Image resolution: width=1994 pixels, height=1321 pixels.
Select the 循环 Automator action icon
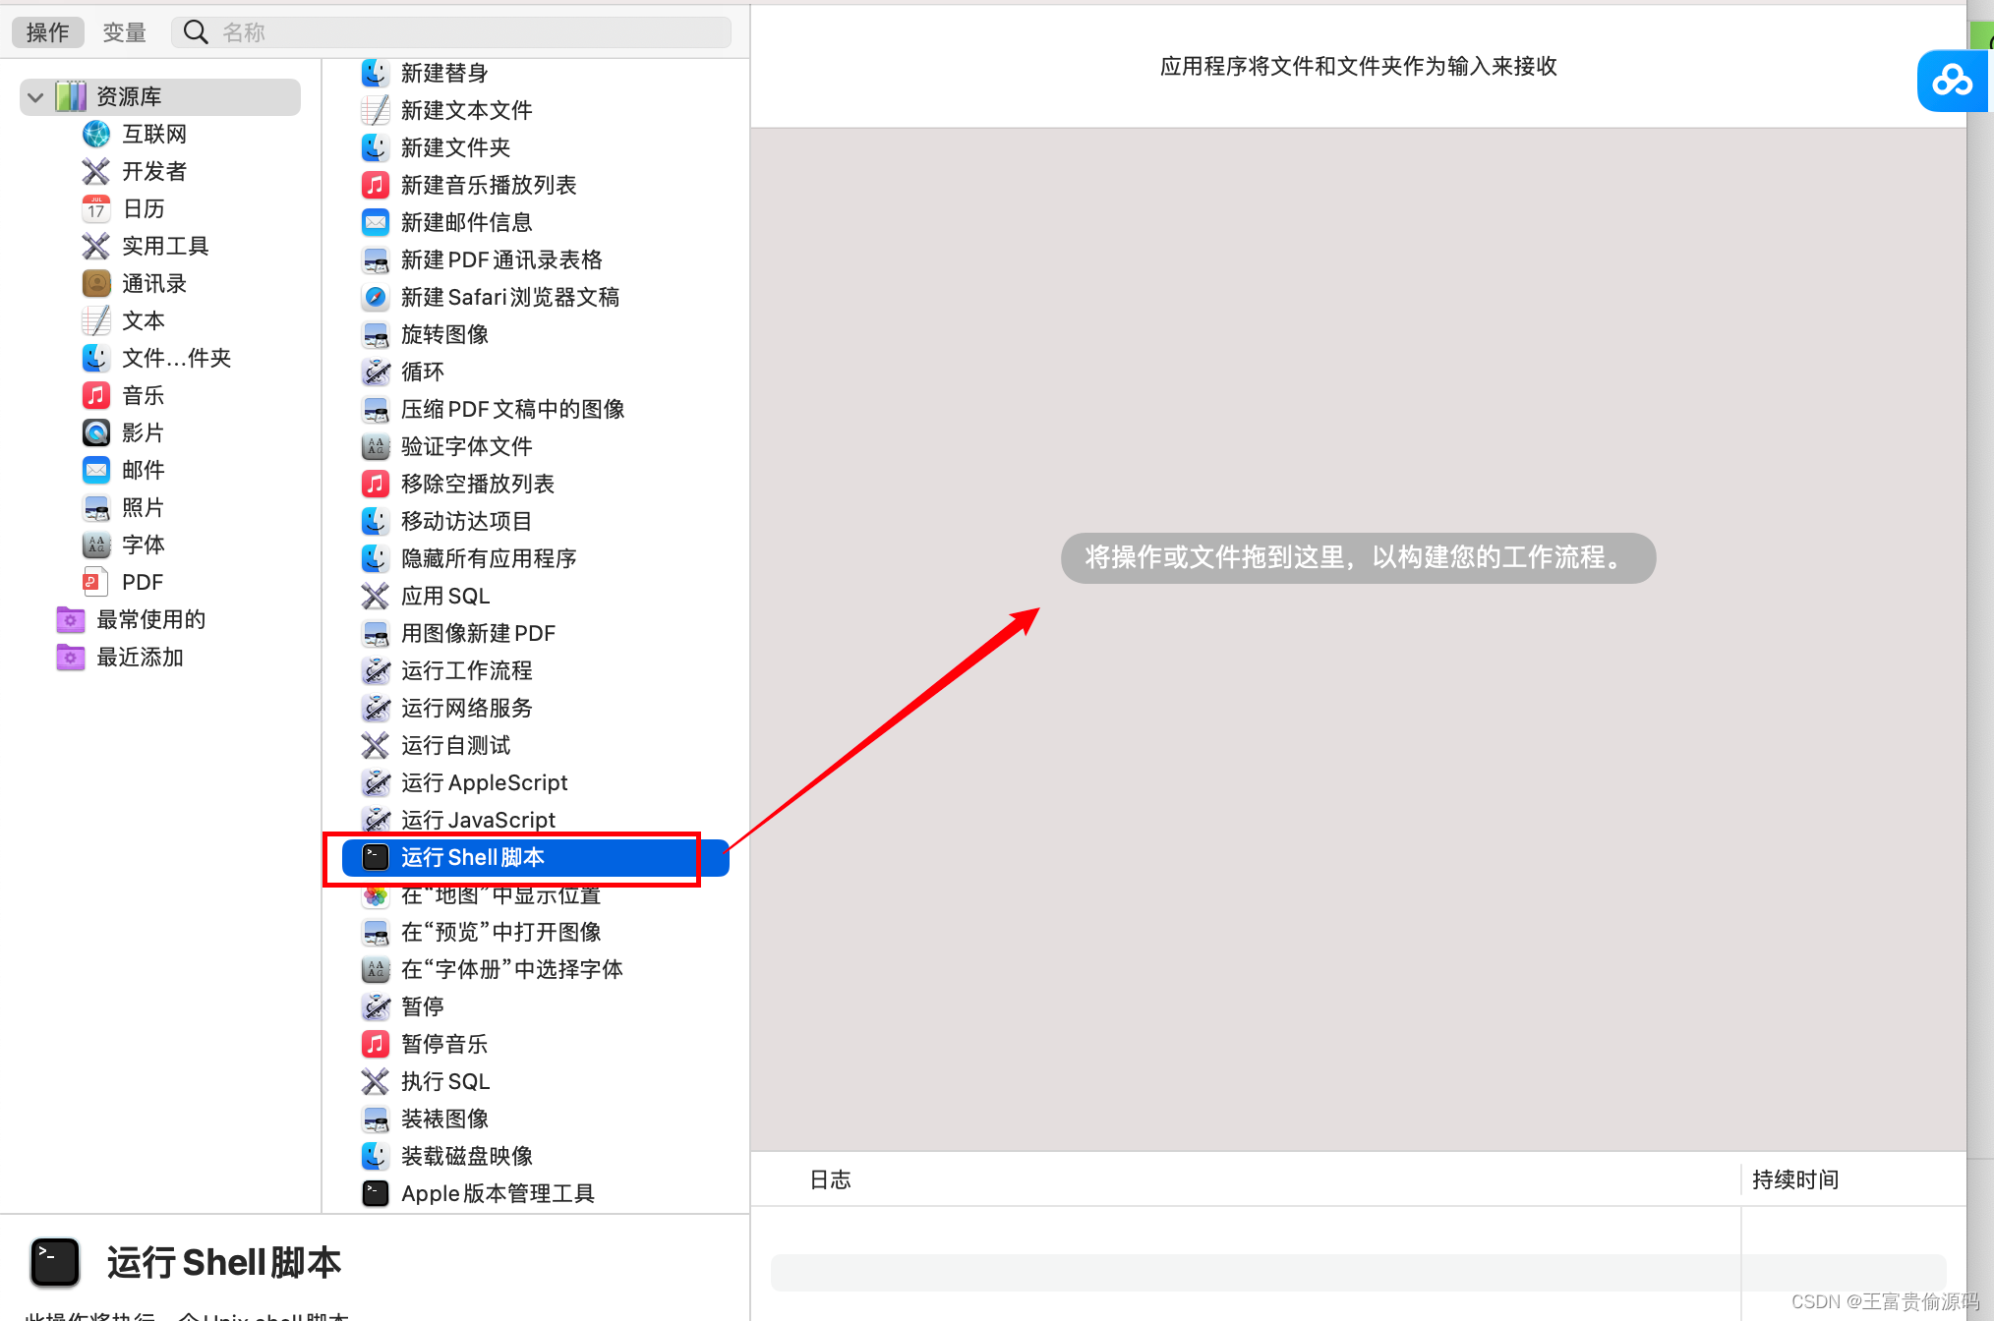click(376, 372)
